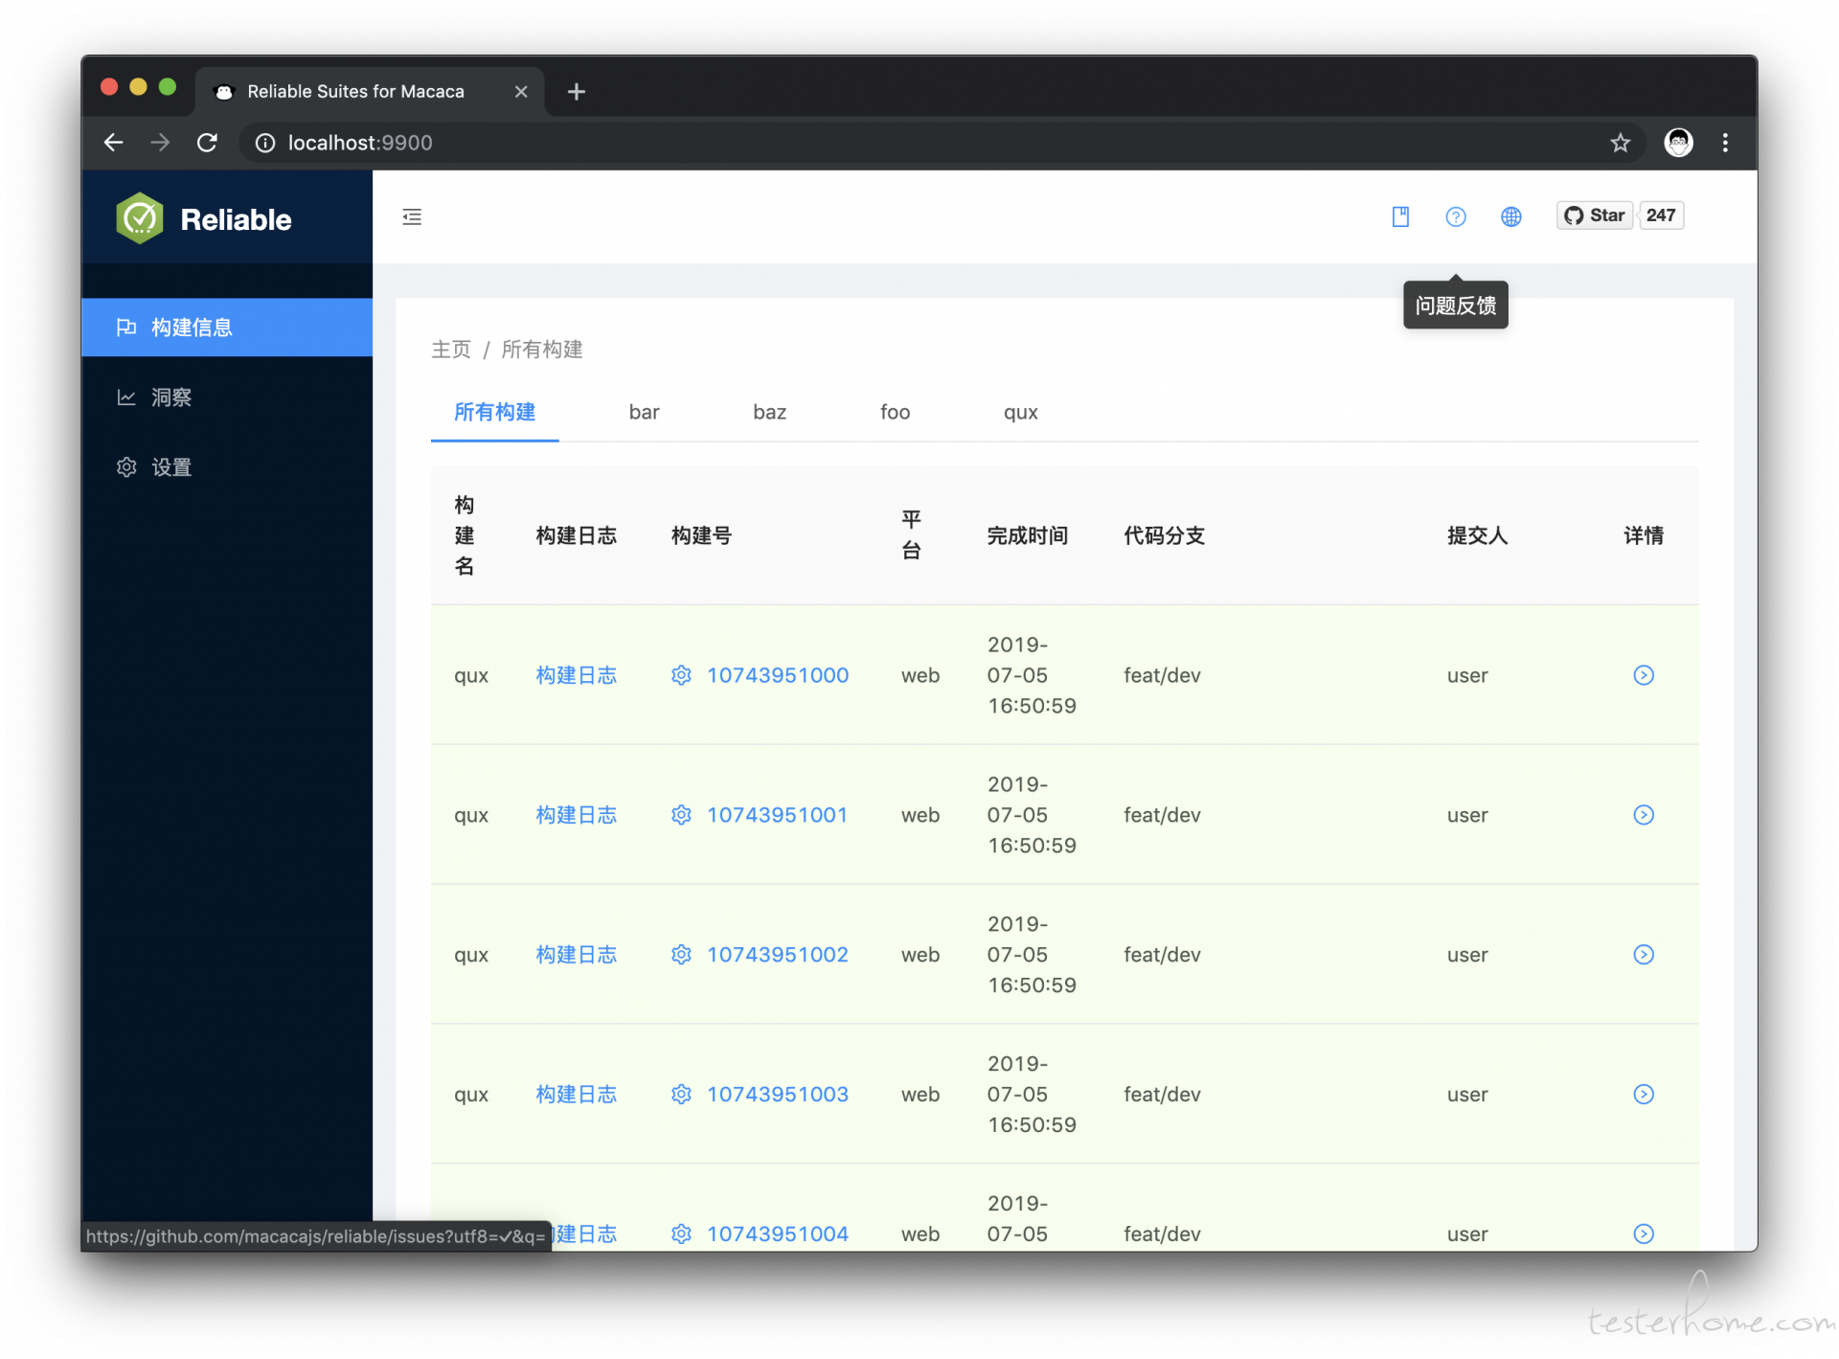Open a new browser tab with plus
This screenshot has width=1839, height=1359.
pos(576,92)
